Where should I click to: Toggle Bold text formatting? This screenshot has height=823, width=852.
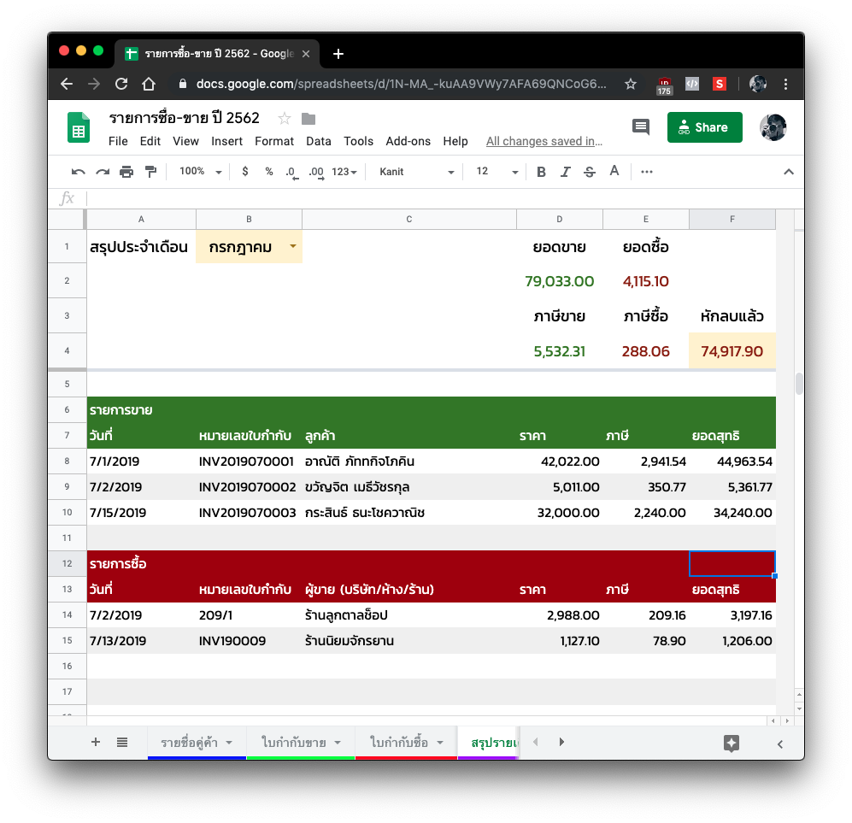coord(541,172)
